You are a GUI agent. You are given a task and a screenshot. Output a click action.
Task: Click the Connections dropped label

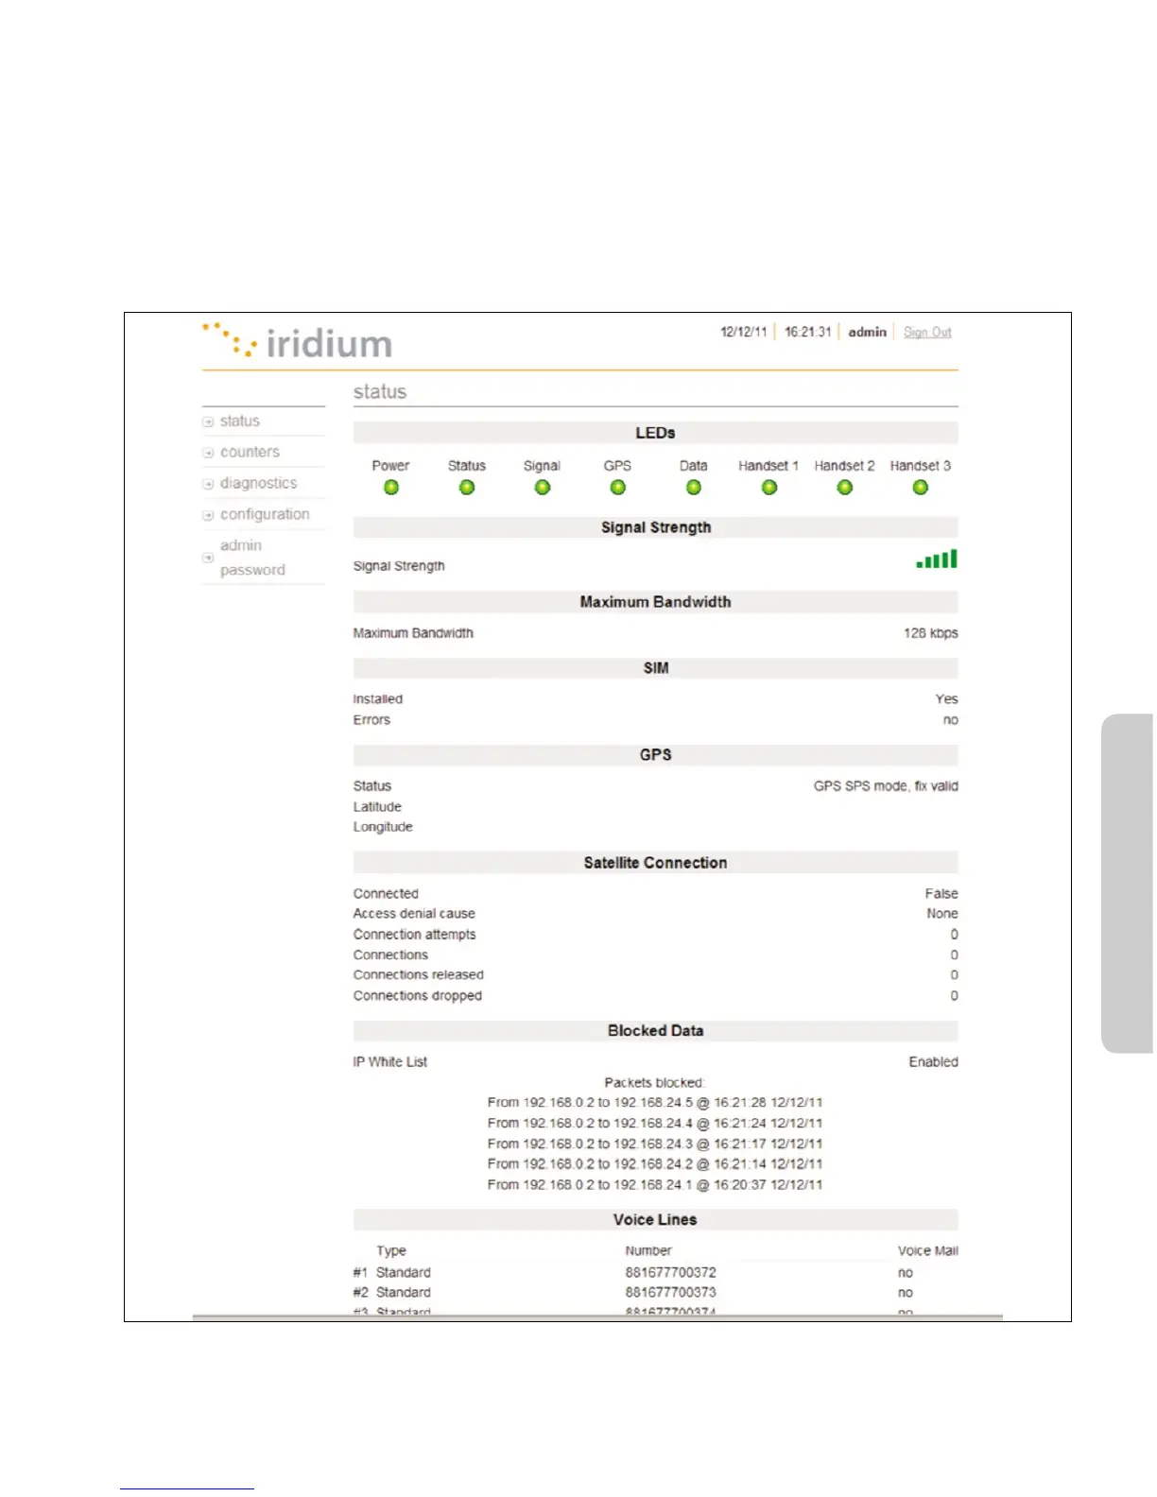[418, 996]
